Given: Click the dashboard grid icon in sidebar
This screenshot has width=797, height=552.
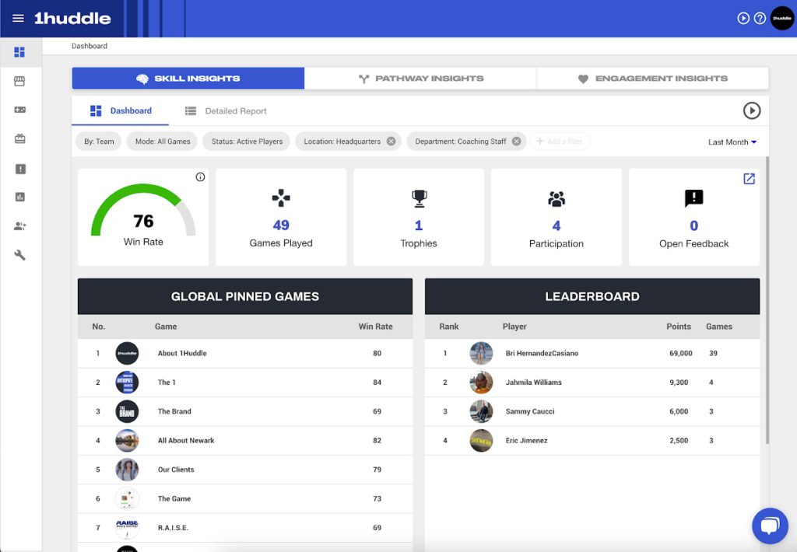Looking at the screenshot, I should 19,52.
